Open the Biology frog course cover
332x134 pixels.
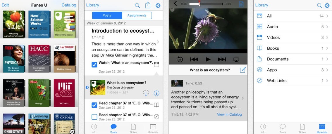[39, 93]
